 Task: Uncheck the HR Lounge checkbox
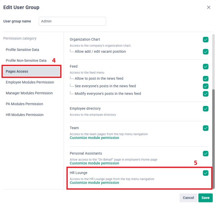coord(205,173)
